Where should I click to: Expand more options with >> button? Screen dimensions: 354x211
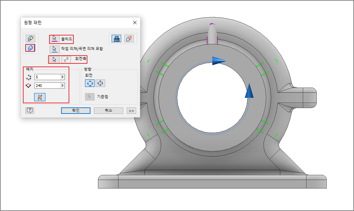[x=131, y=111]
